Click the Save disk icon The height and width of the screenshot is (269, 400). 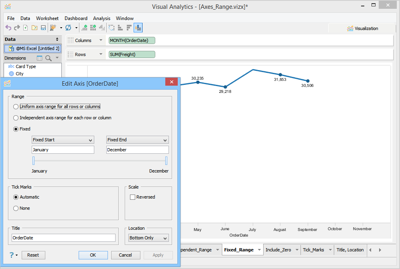click(x=43, y=28)
